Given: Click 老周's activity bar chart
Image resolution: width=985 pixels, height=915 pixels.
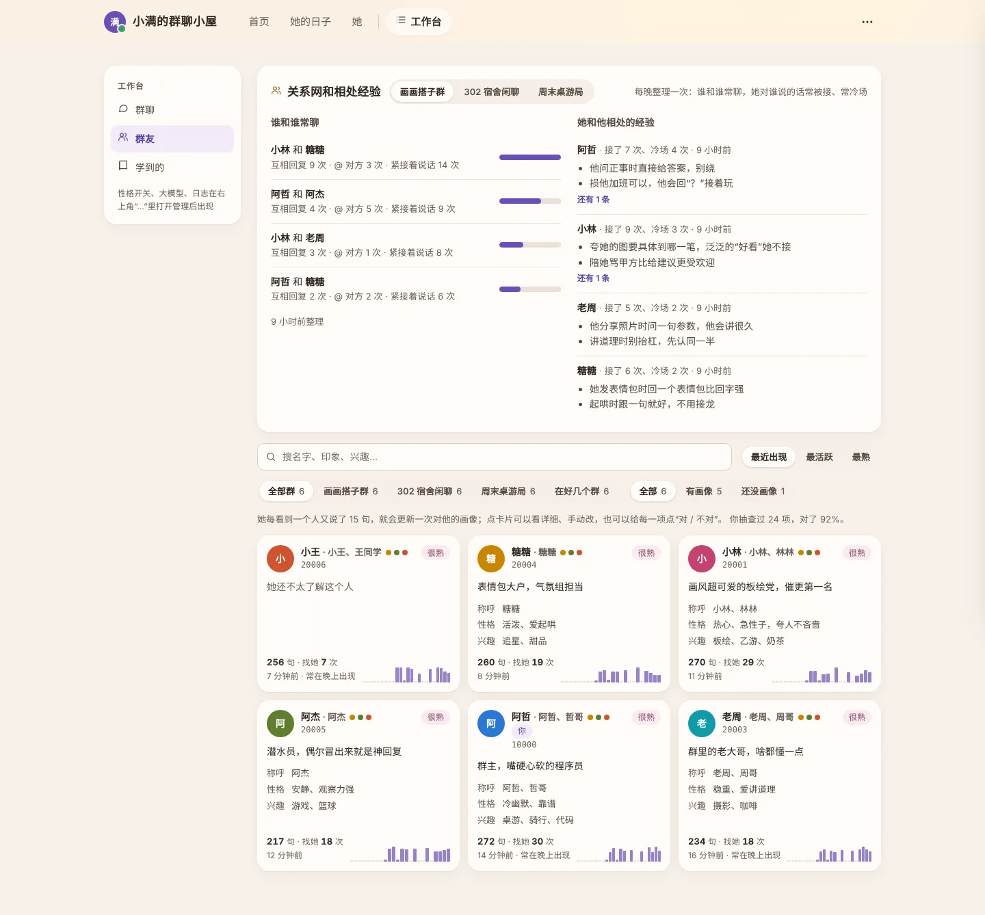Looking at the screenshot, I should click(x=829, y=853).
